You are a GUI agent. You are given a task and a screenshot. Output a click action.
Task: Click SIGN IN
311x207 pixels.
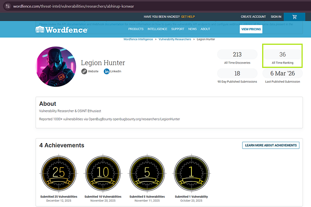pyautogui.click(x=276, y=16)
